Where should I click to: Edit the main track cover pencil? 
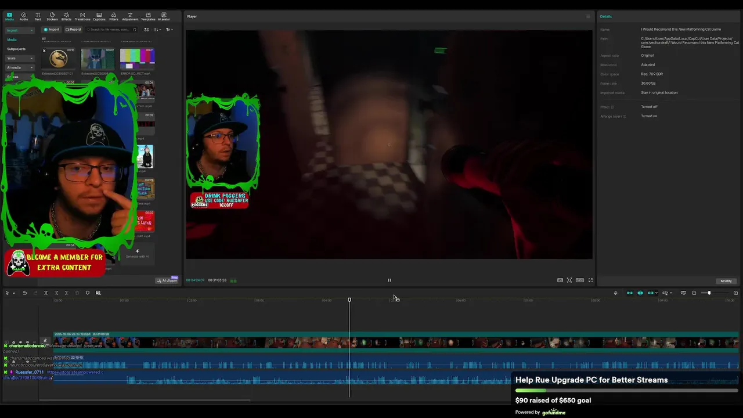(45, 341)
